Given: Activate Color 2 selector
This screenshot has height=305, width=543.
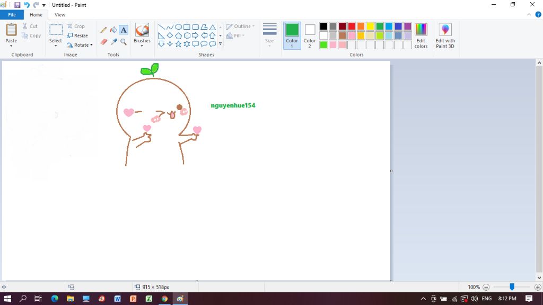Looking at the screenshot, I should click(310, 35).
